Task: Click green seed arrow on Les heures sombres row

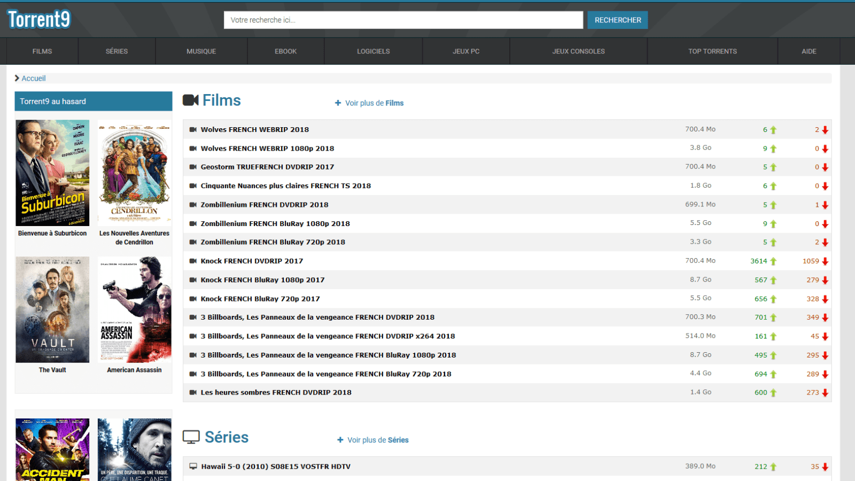Action: tap(773, 393)
